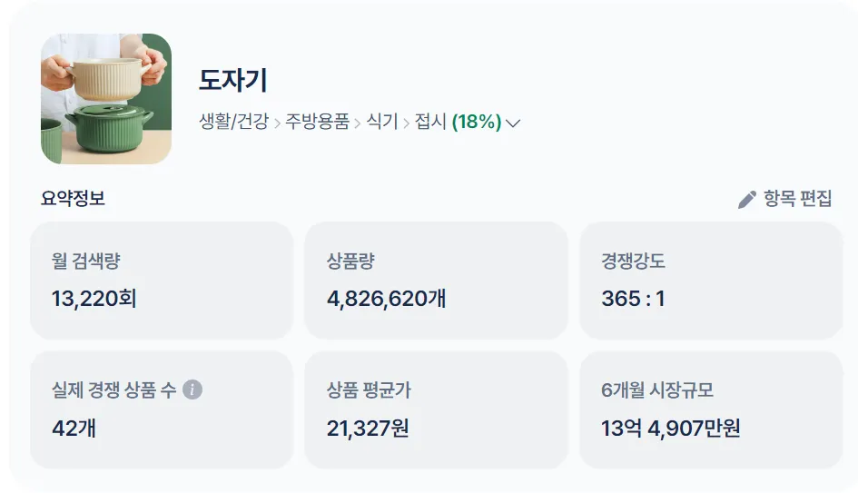Click the pencil icon beside 항목 편집

pos(747,200)
